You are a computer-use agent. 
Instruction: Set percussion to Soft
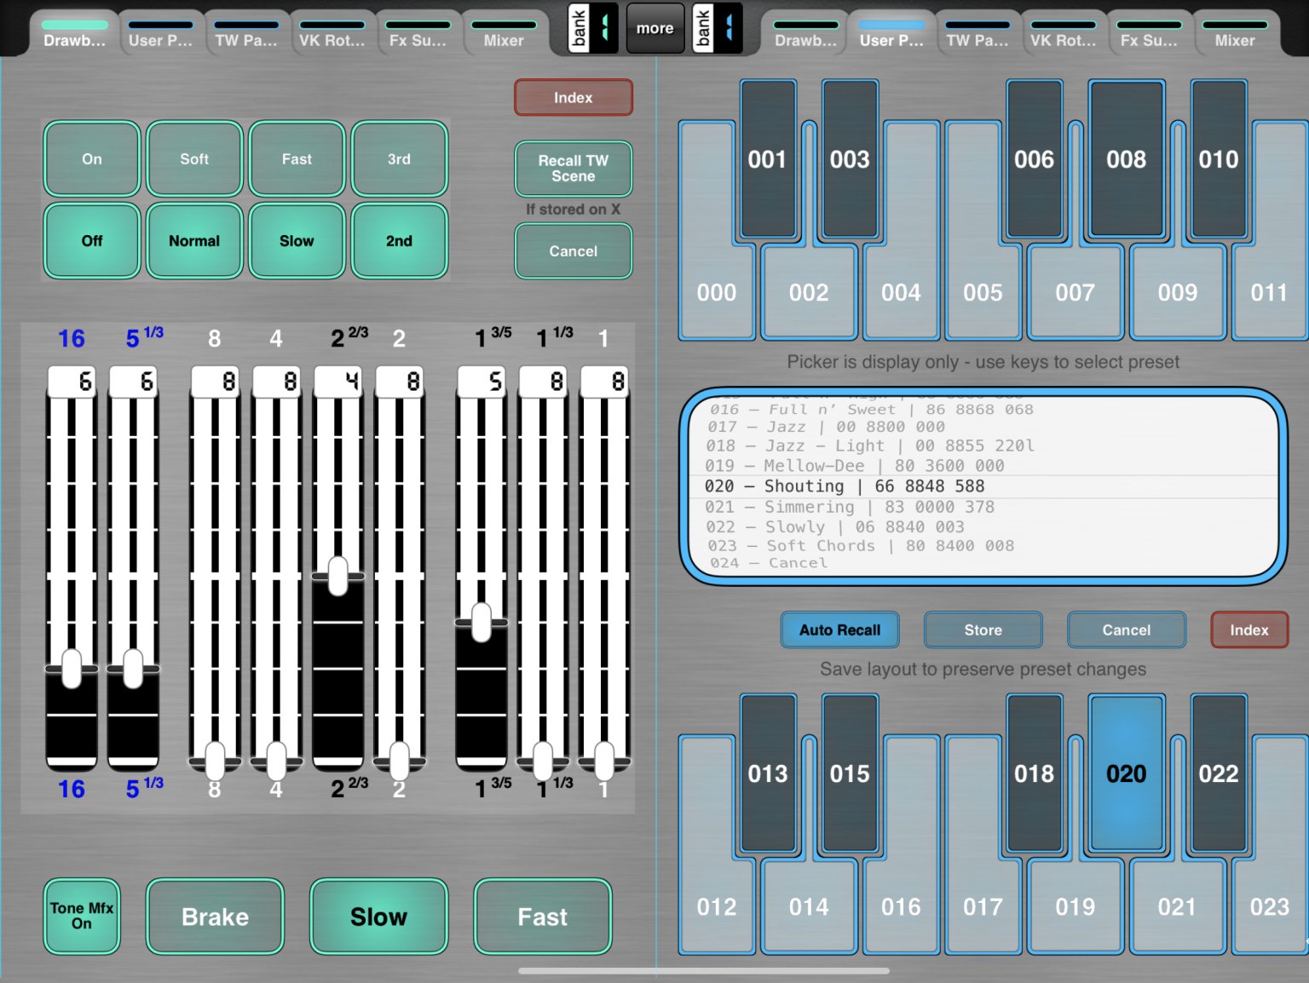pos(194,159)
